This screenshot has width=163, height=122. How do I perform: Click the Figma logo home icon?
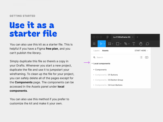coord(108,37)
